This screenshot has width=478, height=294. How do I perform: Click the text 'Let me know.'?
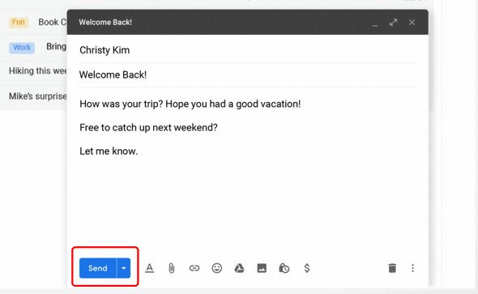[x=109, y=151]
